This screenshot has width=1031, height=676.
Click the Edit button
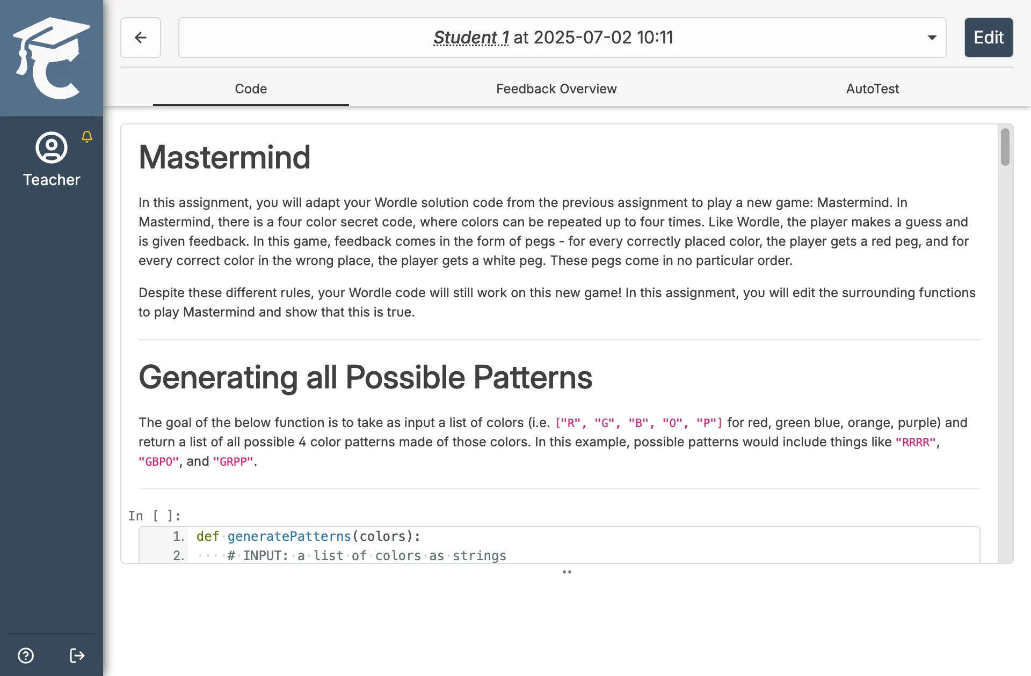click(x=989, y=38)
